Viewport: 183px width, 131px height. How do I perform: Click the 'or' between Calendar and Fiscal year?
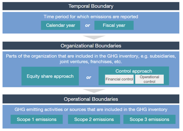click(x=87, y=25)
